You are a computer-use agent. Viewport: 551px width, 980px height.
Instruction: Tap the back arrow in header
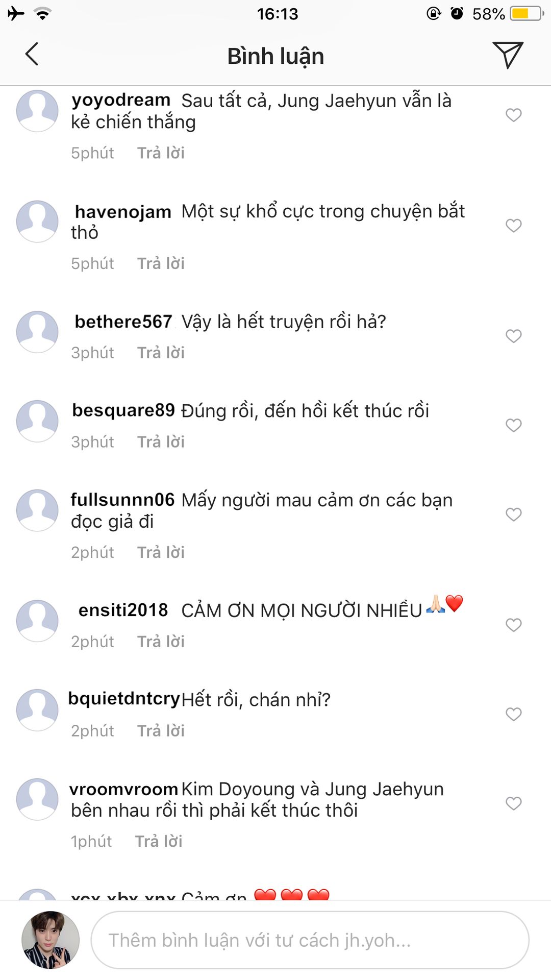pos(32,55)
